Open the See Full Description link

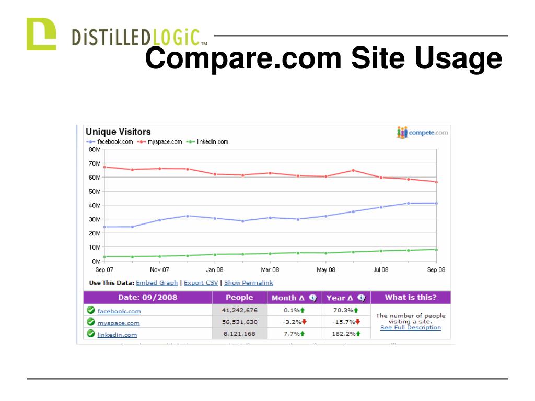tap(411, 327)
